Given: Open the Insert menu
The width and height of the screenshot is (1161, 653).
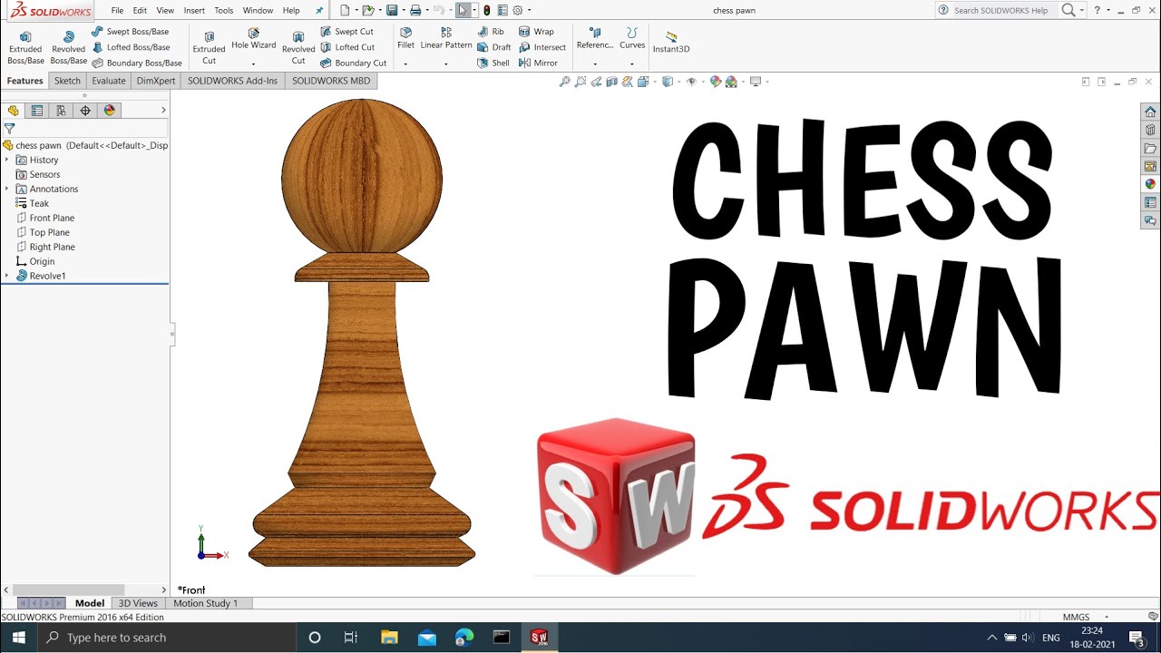Looking at the screenshot, I should tap(194, 11).
